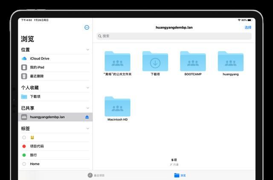Collapse the 位置 section
Viewport: 273px width, 180px height.
88,50
